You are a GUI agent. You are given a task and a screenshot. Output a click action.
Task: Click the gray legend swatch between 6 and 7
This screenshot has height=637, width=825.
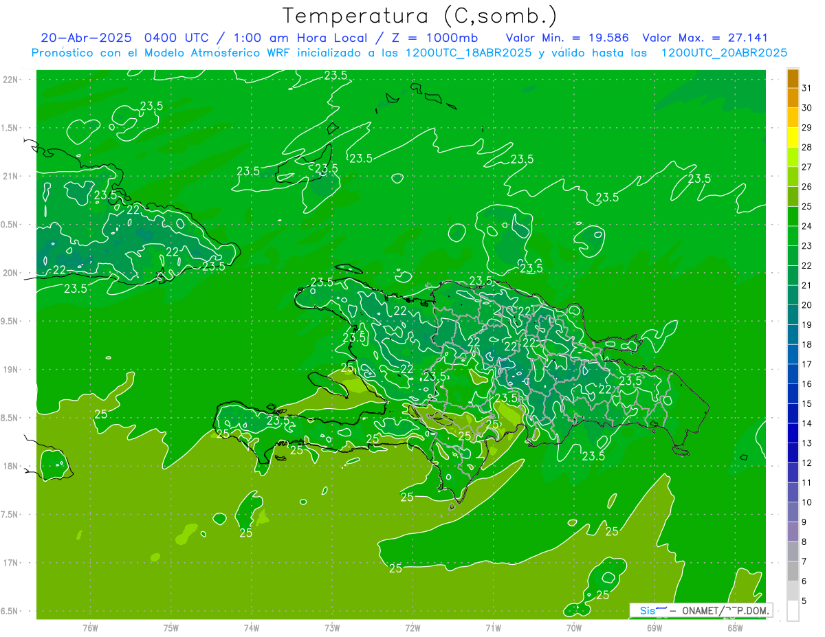[793, 572]
